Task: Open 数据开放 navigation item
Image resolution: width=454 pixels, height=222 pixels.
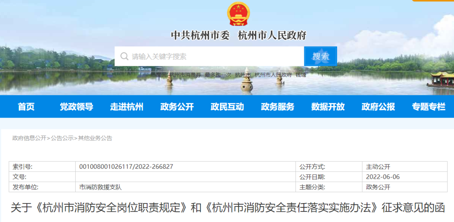Action: pos(328,107)
